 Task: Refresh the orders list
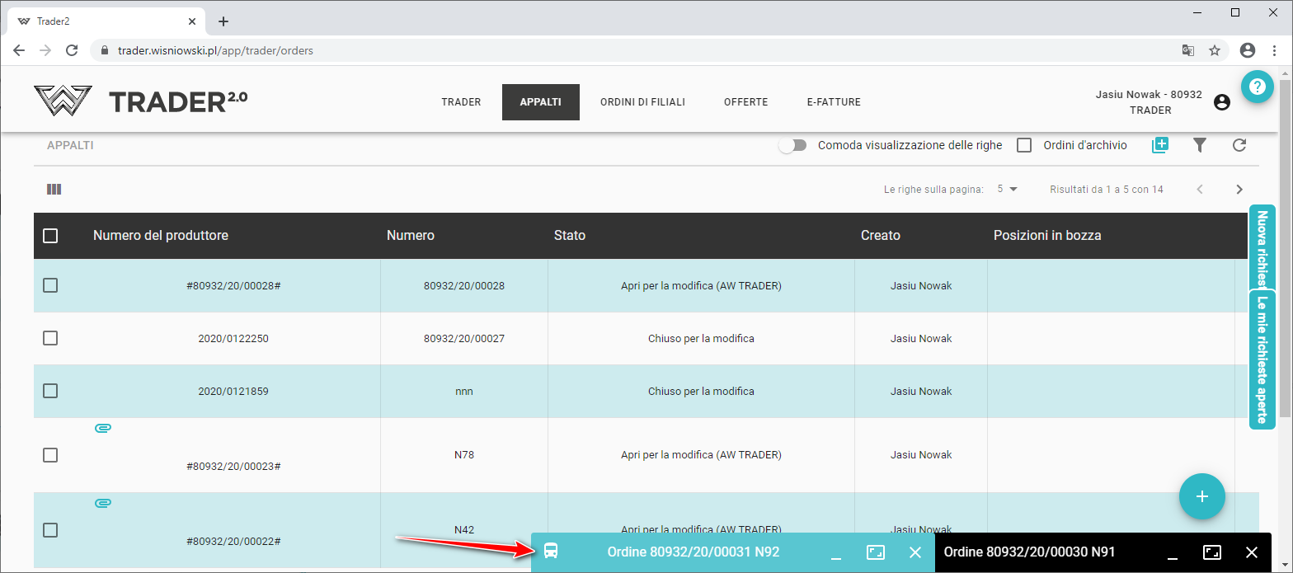click(x=1239, y=145)
